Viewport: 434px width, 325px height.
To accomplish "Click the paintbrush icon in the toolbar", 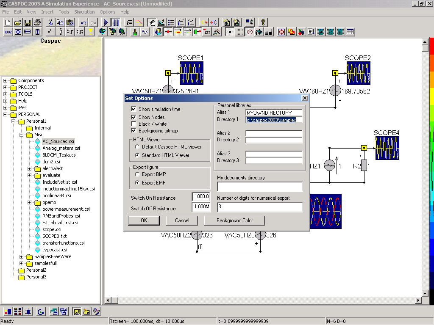I will (135, 32).
